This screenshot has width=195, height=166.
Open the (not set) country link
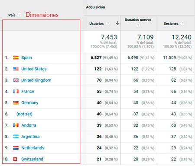tap(24, 114)
